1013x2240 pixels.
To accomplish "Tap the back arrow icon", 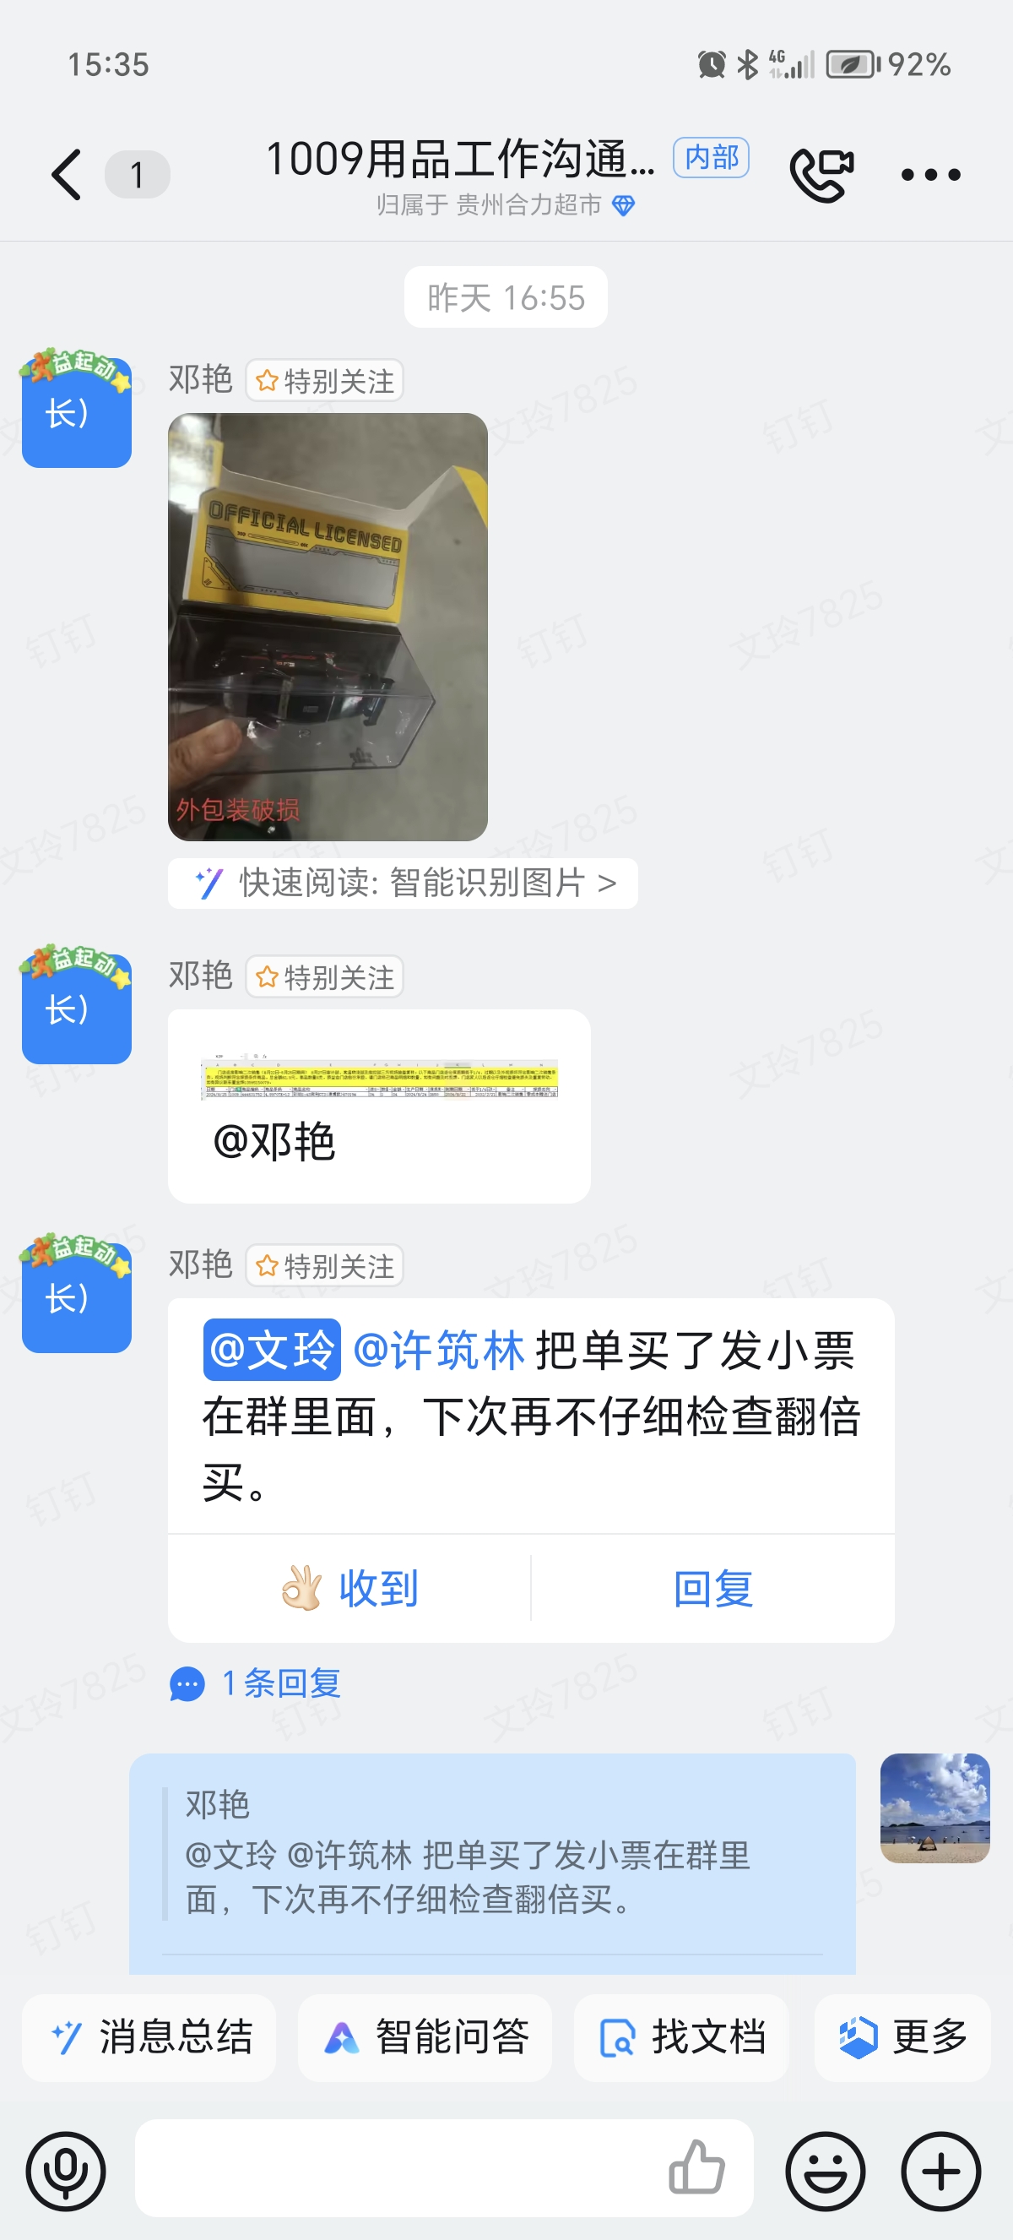I will 66,174.
